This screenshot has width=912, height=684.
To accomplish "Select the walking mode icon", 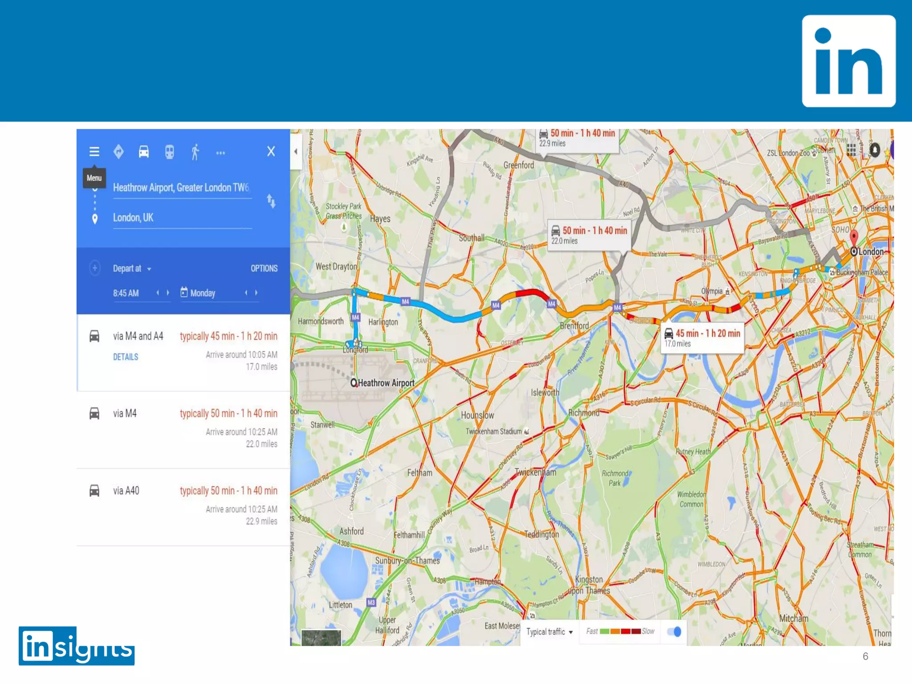I will point(195,152).
